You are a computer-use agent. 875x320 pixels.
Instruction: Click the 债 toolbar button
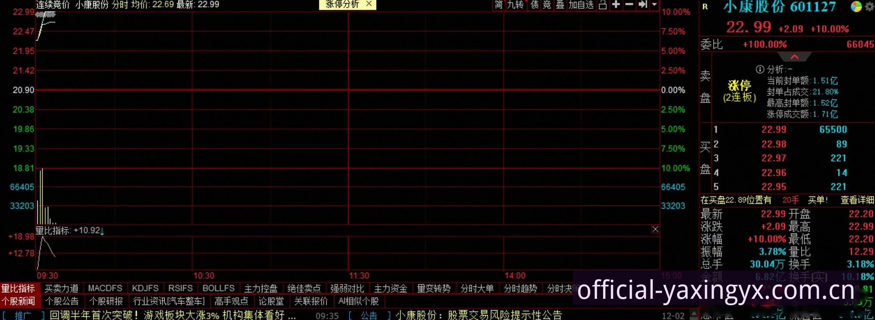point(534,5)
